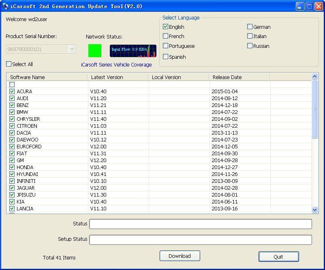The height and width of the screenshot is (270, 325).
Task: Select the JAGUAR software name text
Action: point(26,188)
